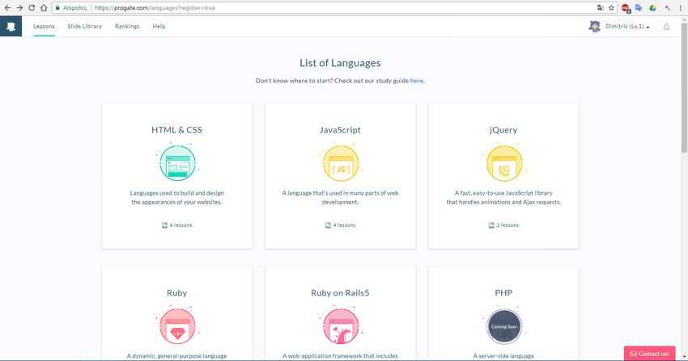Bookmark page with star icon
This screenshot has height=361, width=688.
(x=611, y=8)
